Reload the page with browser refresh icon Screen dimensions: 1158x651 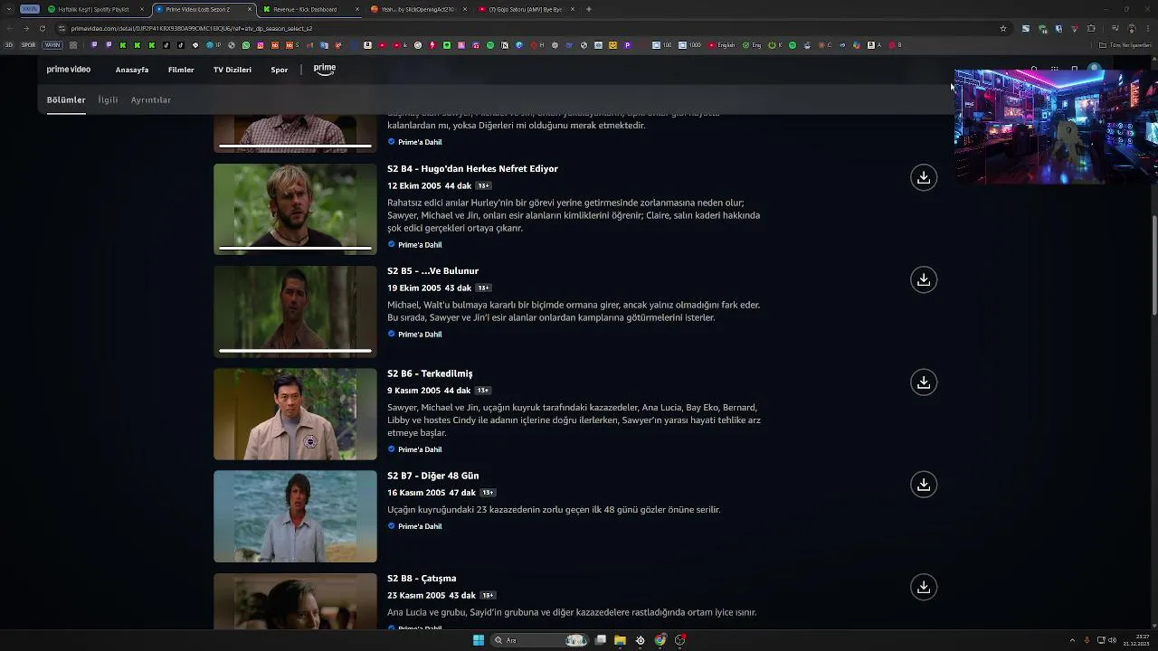click(42, 28)
